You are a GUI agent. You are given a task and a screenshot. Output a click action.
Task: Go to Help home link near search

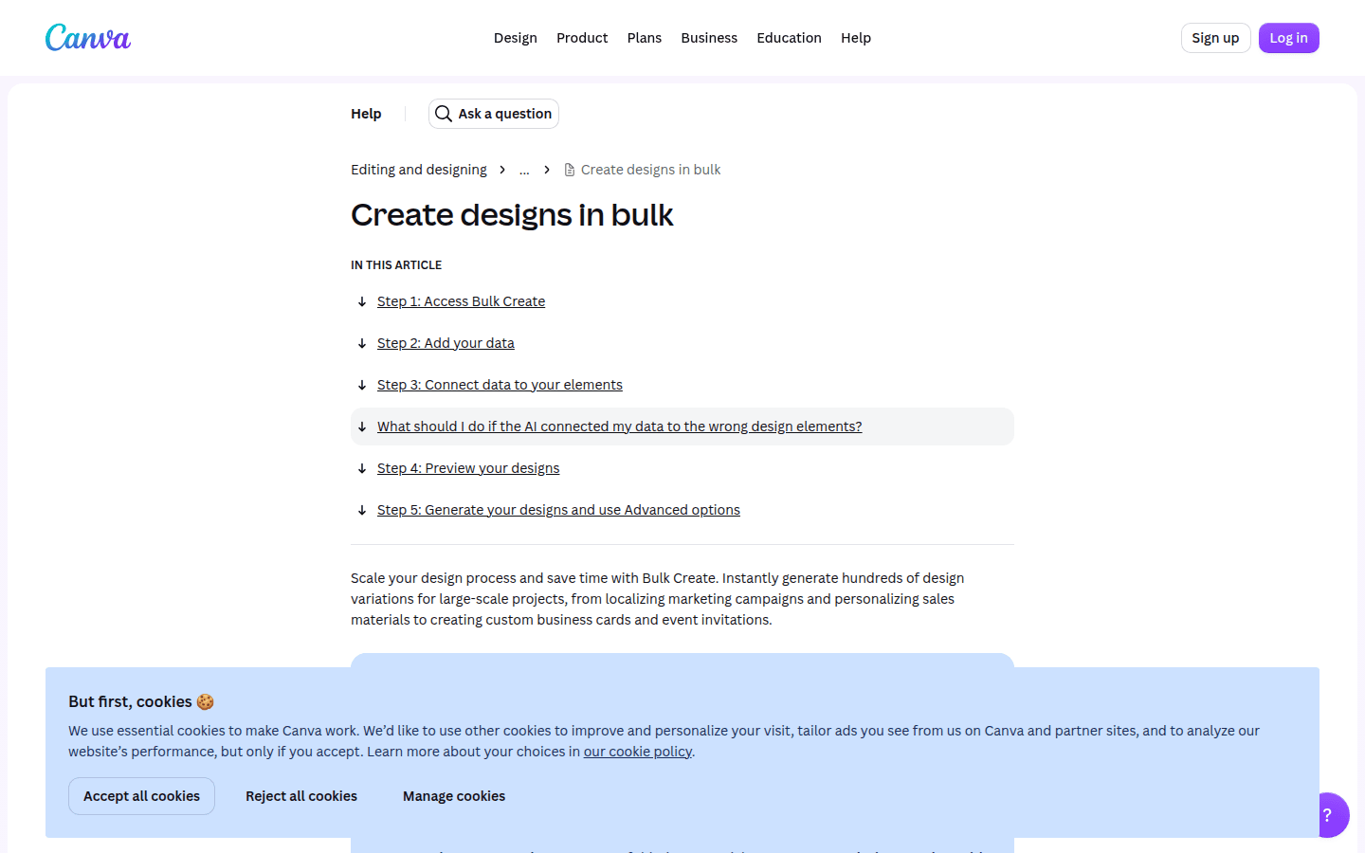click(x=366, y=114)
